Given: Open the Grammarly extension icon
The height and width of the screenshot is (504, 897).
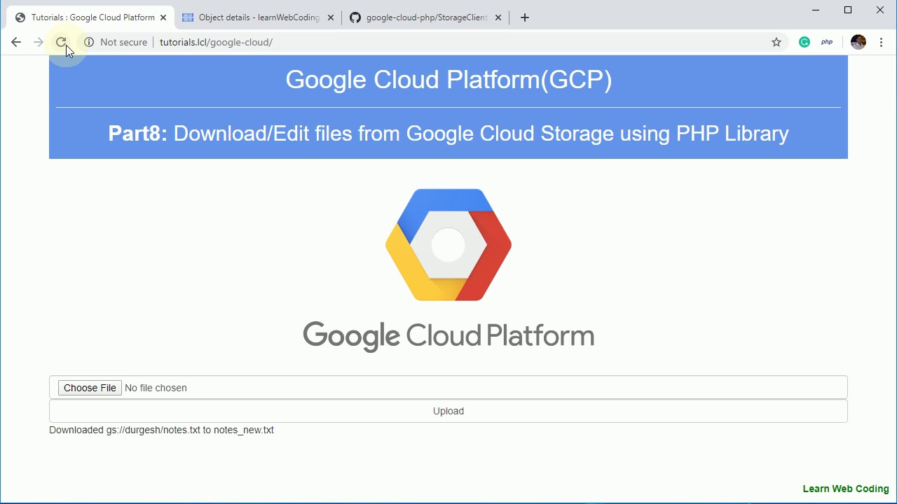Looking at the screenshot, I should 804,42.
